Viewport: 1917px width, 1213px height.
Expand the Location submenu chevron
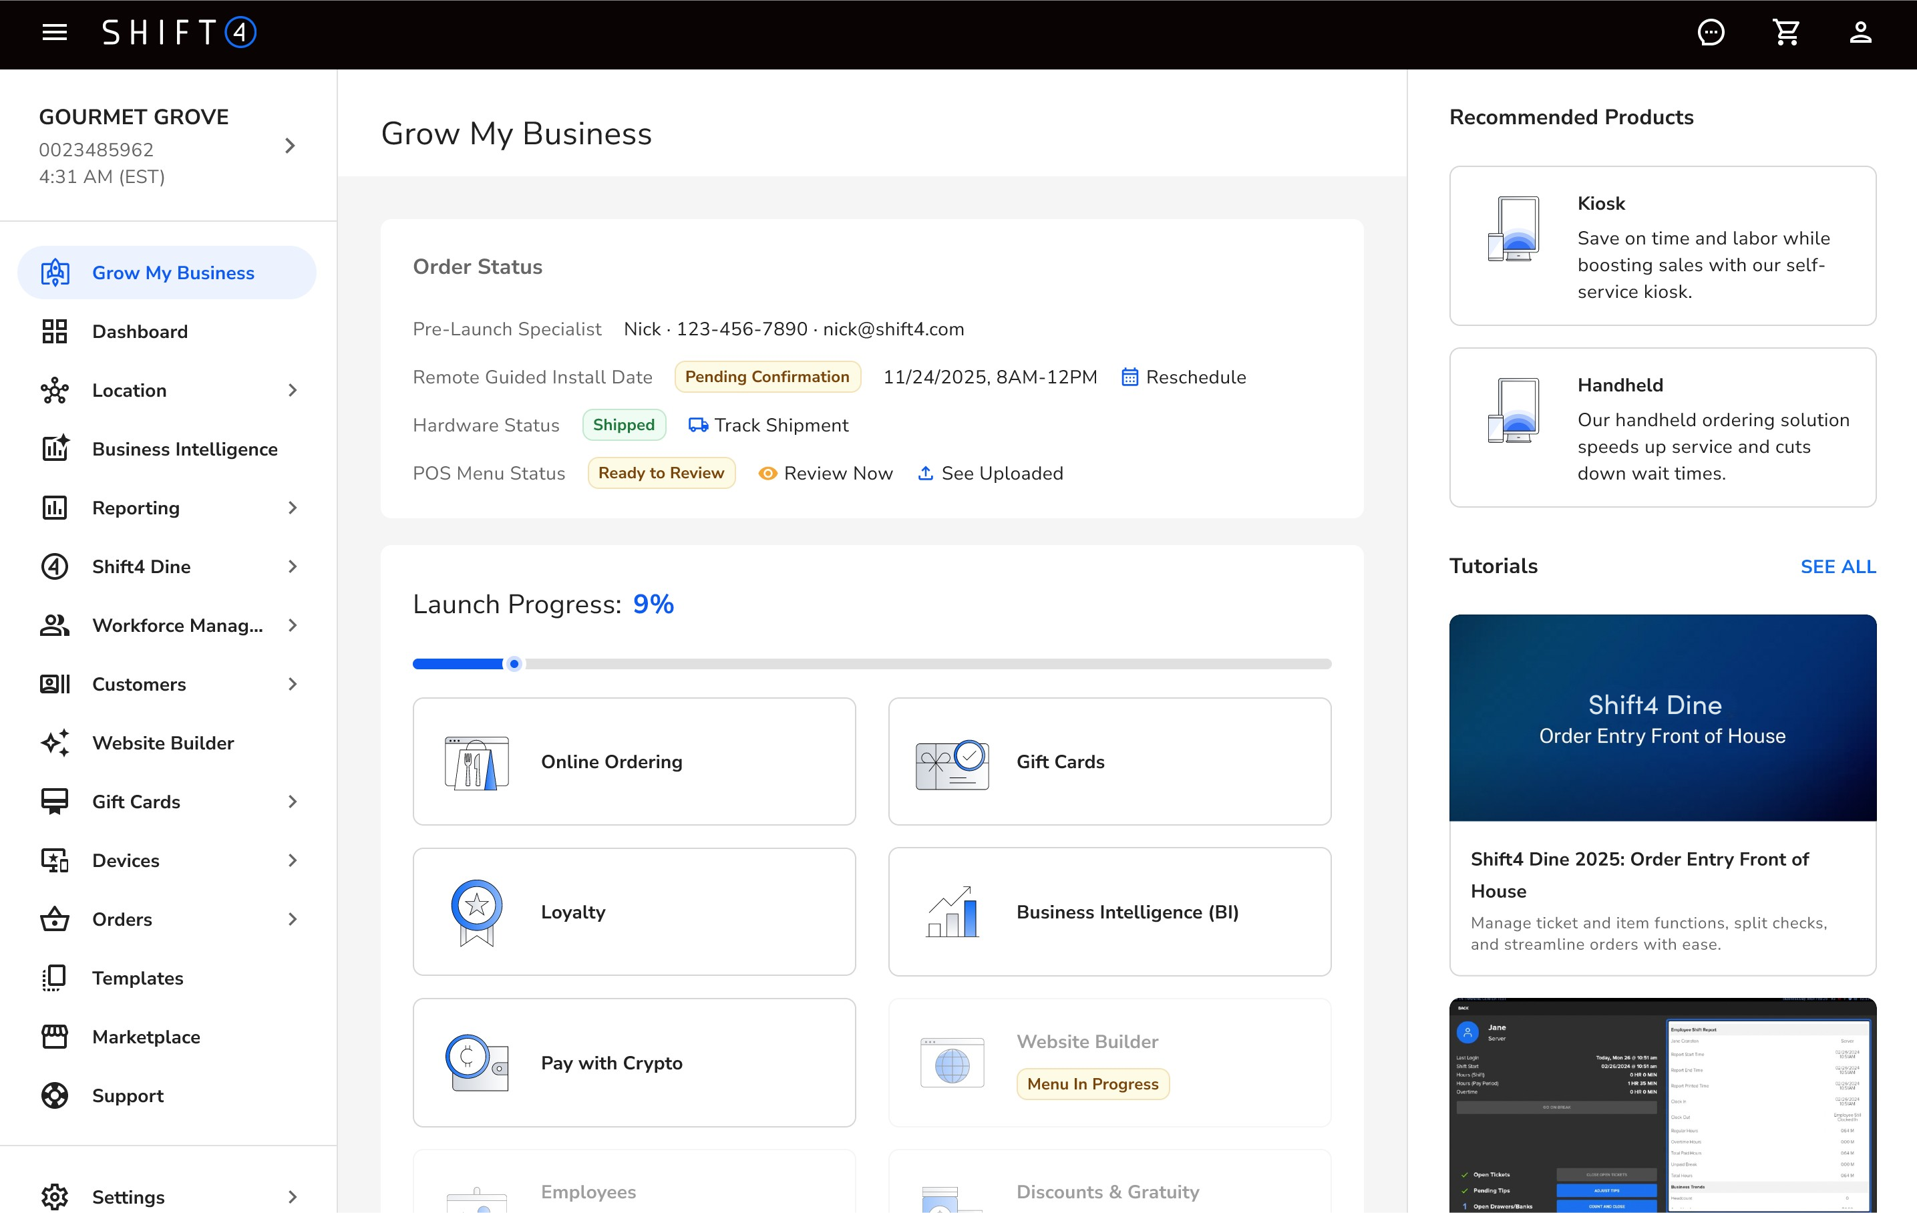[292, 390]
